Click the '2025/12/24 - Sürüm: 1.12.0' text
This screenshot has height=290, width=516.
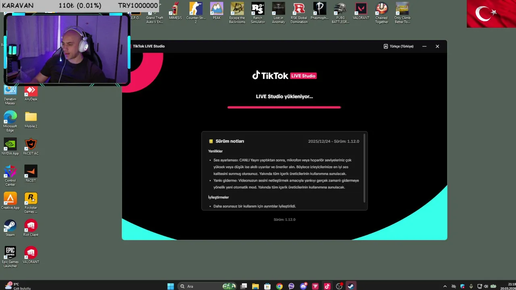pos(333,141)
